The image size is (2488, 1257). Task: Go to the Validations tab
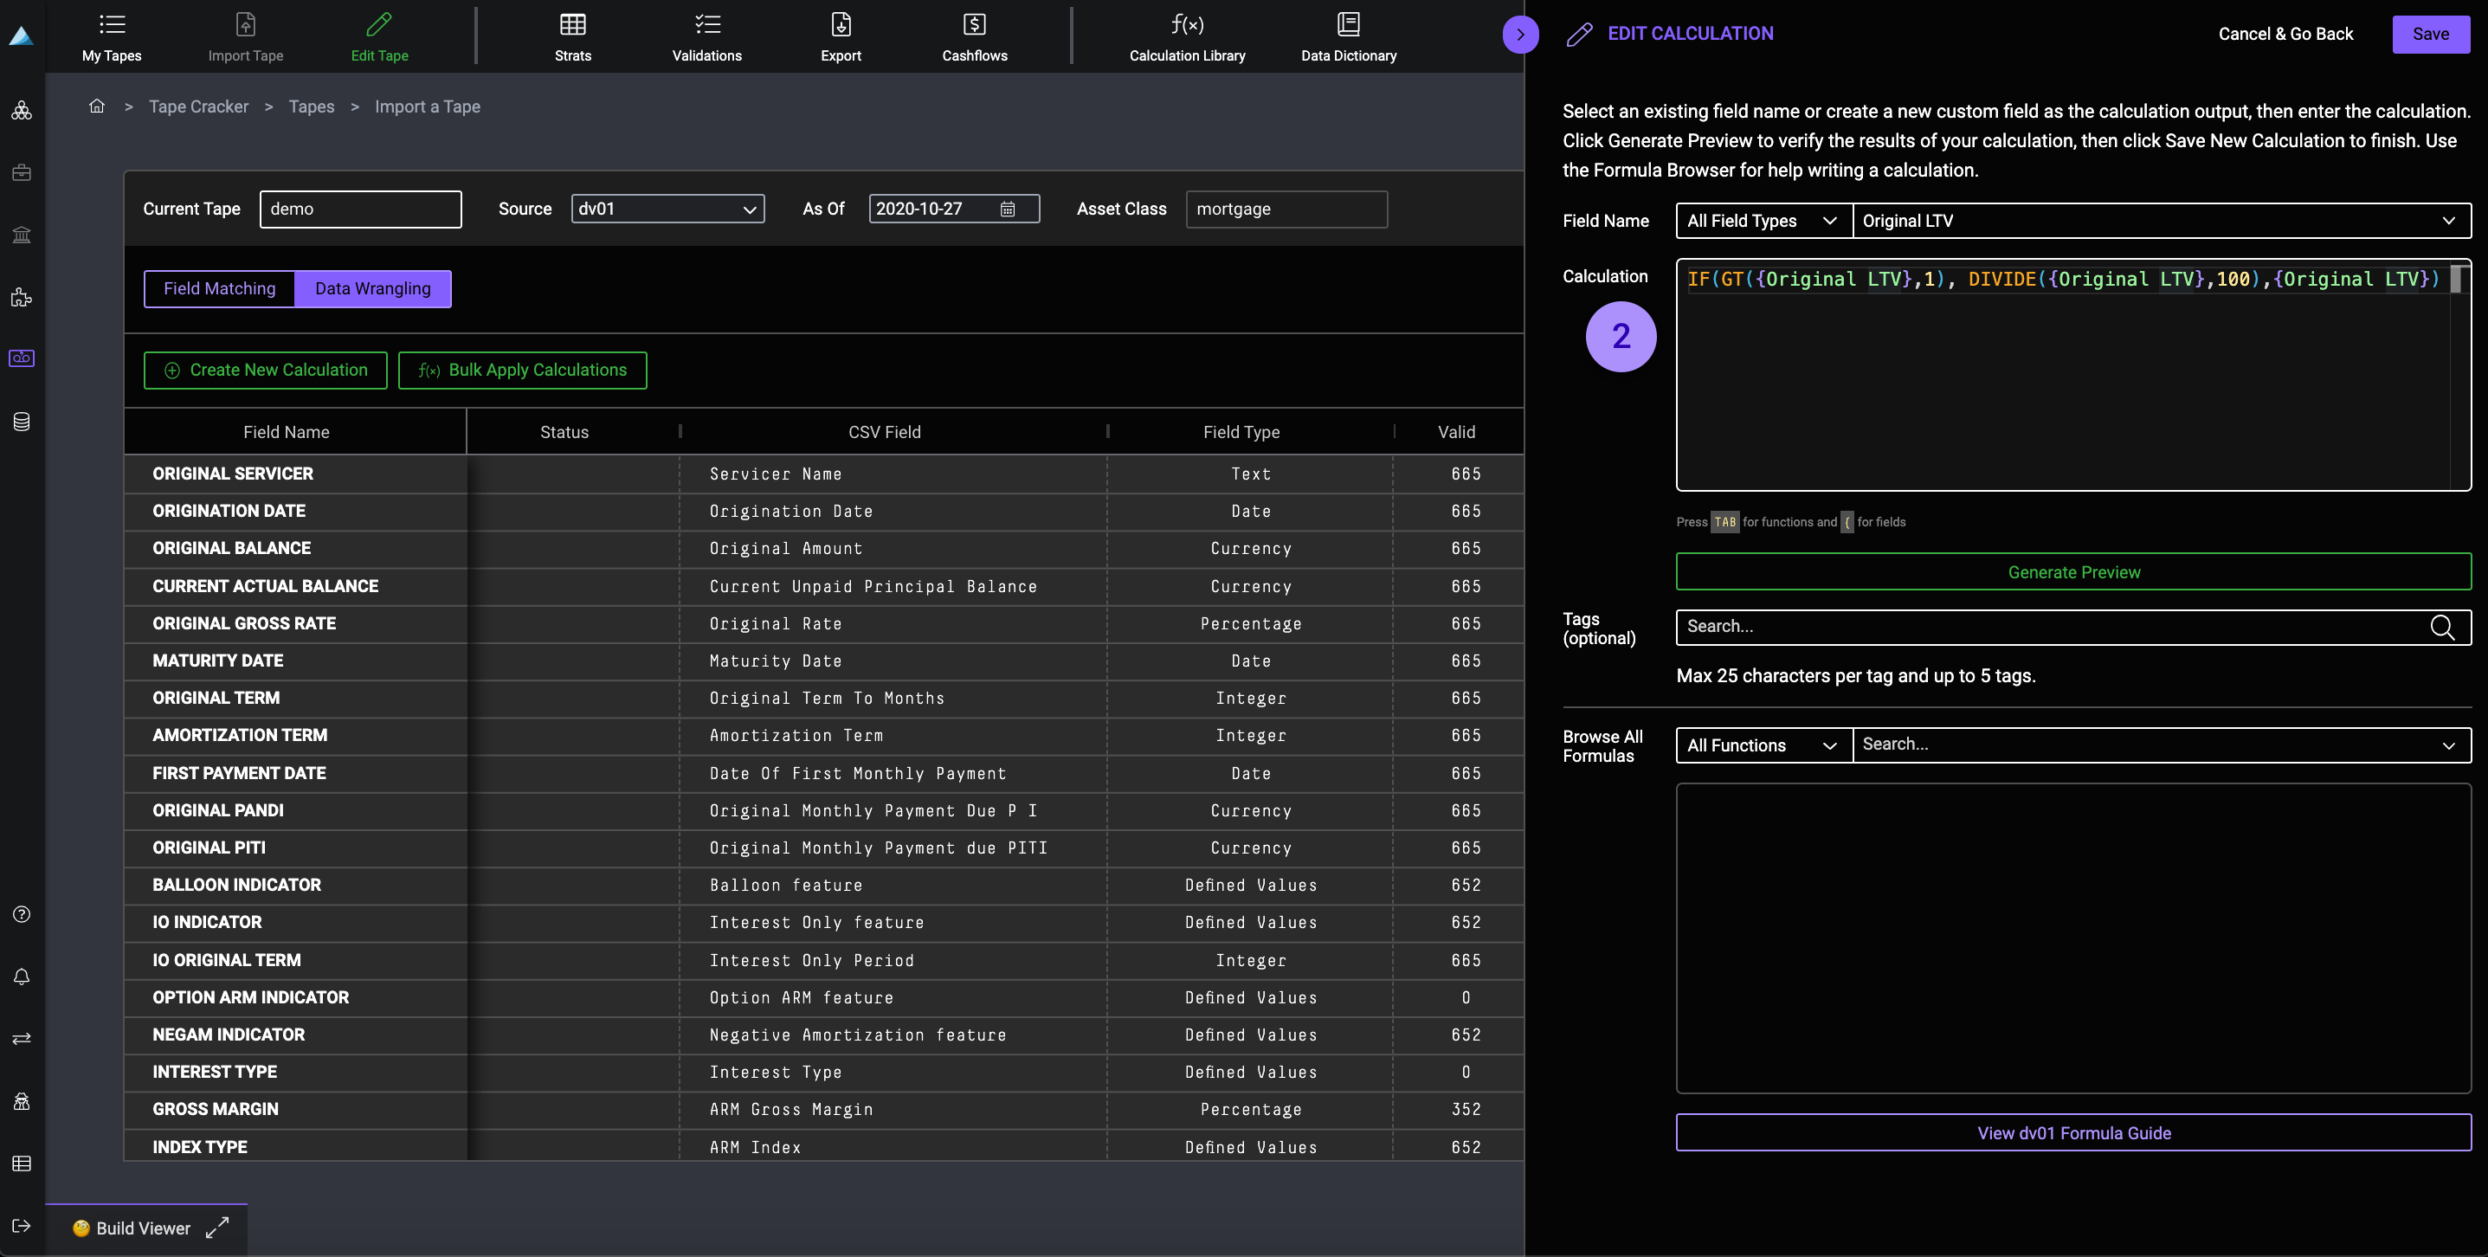[x=706, y=36]
